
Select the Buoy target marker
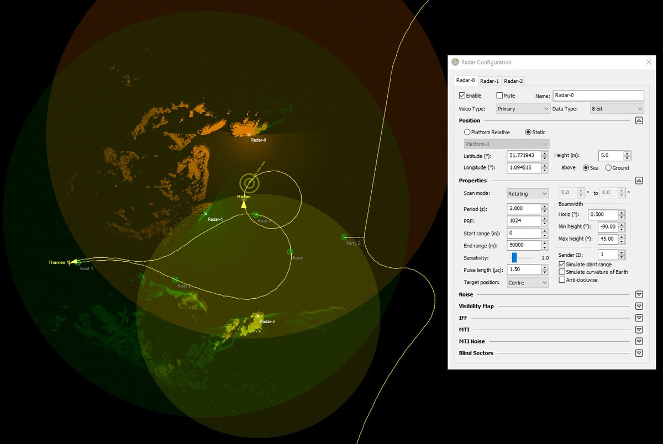pyautogui.click(x=290, y=251)
